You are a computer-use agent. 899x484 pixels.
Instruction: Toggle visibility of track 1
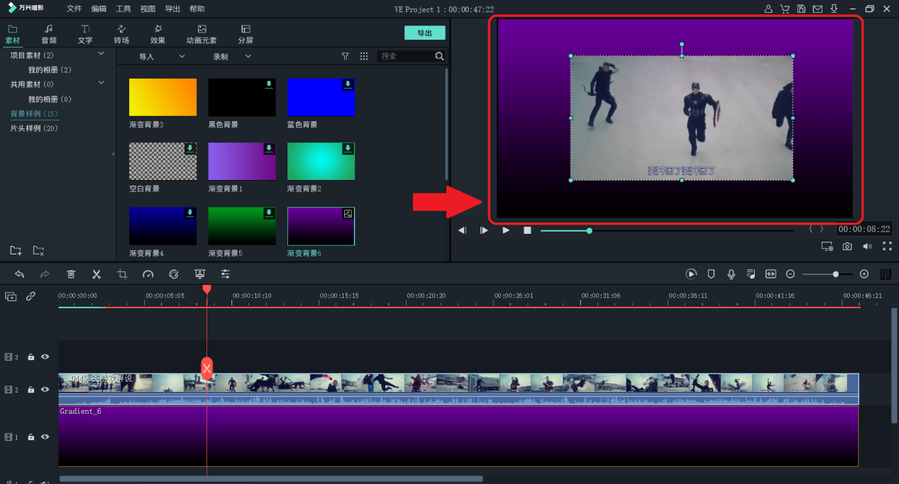tap(45, 437)
